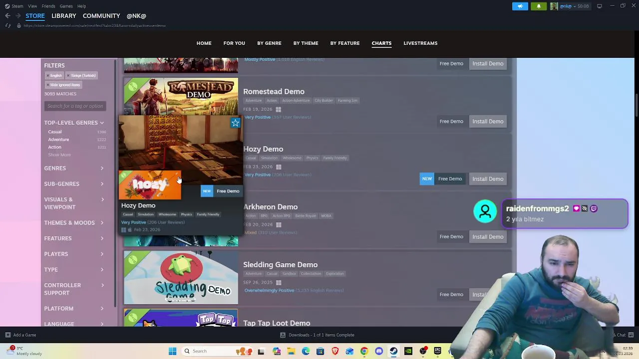Click the blue announcements megaphone icon
The height and width of the screenshot is (359, 639).
[x=520, y=6]
